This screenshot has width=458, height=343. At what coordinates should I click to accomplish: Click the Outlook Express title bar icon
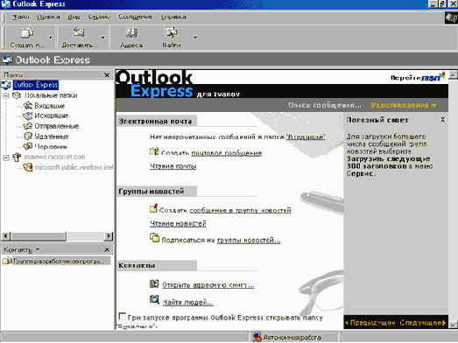(5, 4)
